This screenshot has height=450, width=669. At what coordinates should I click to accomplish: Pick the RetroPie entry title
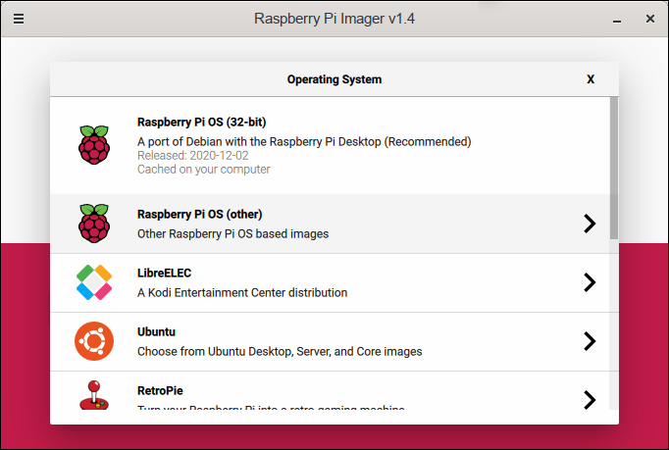point(162,389)
